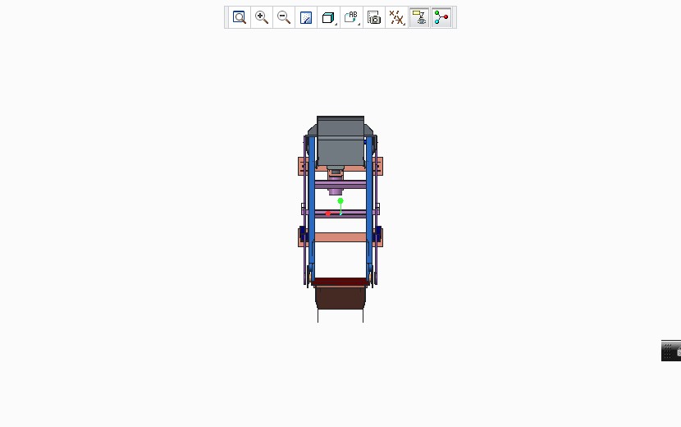681x427 pixels.
Task: Open the Datum Display Filters dropdown
Action: pyautogui.click(x=396, y=17)
